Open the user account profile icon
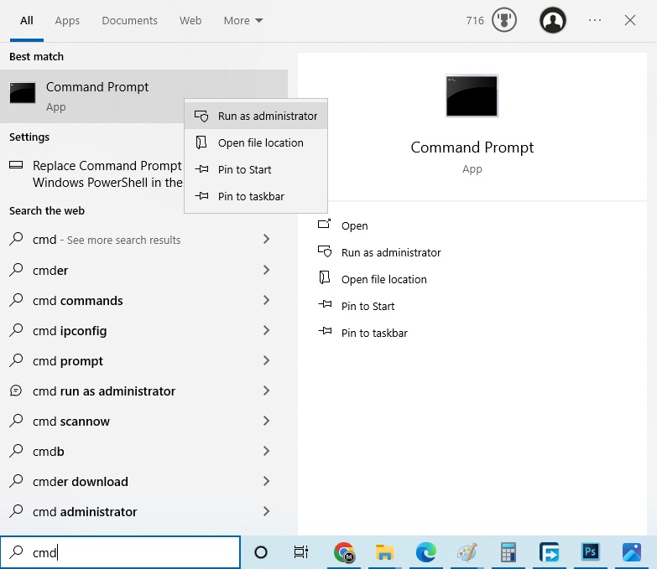Image resolution: width=657 pixels, height=569 pixels. click(x=553, y=20)
